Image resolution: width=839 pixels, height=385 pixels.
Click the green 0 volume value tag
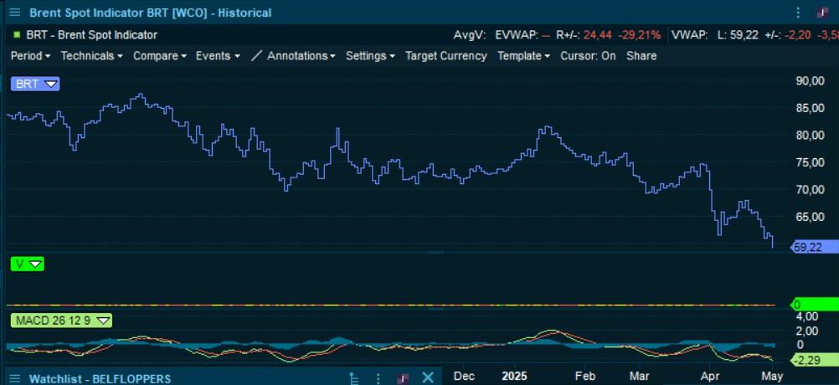point(814,305)
